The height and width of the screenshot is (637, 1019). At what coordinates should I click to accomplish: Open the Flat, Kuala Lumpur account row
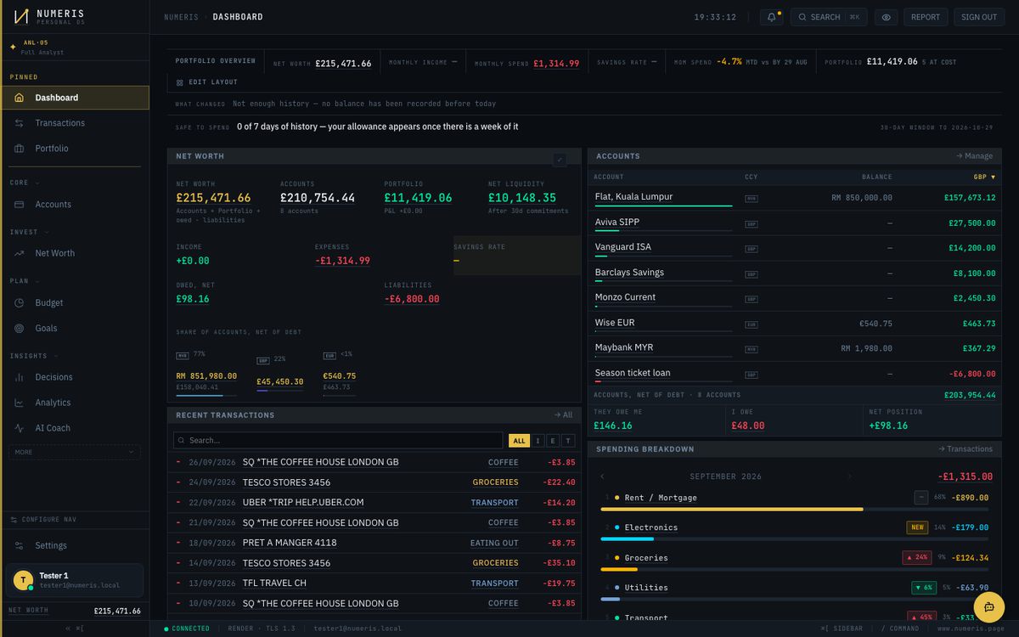[x=795, y=197]
